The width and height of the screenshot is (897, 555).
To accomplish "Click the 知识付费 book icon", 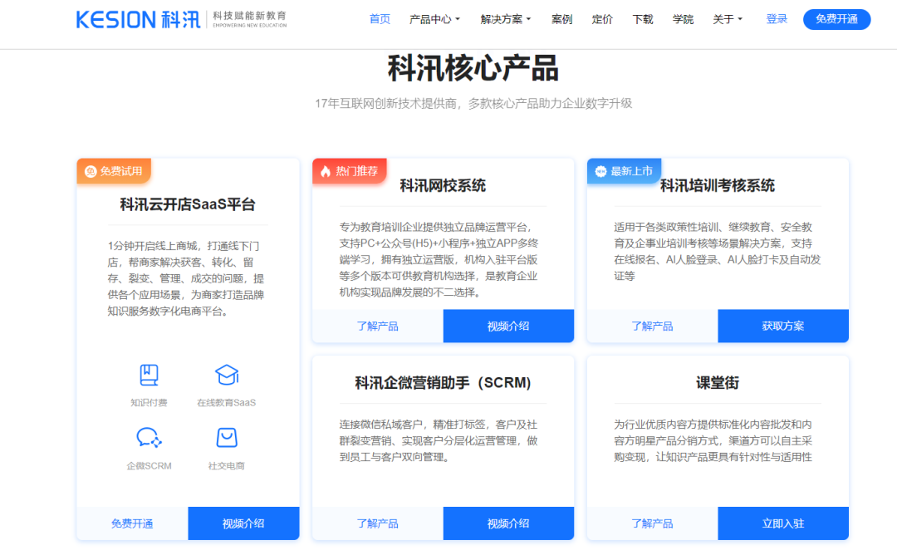I will click(x=149, y=376).
